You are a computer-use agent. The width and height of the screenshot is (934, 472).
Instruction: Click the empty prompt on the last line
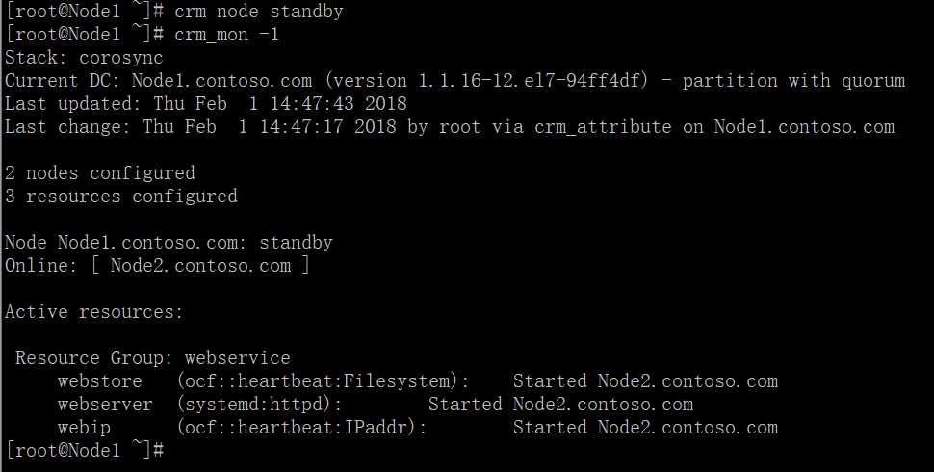click(x=84, y=451)
